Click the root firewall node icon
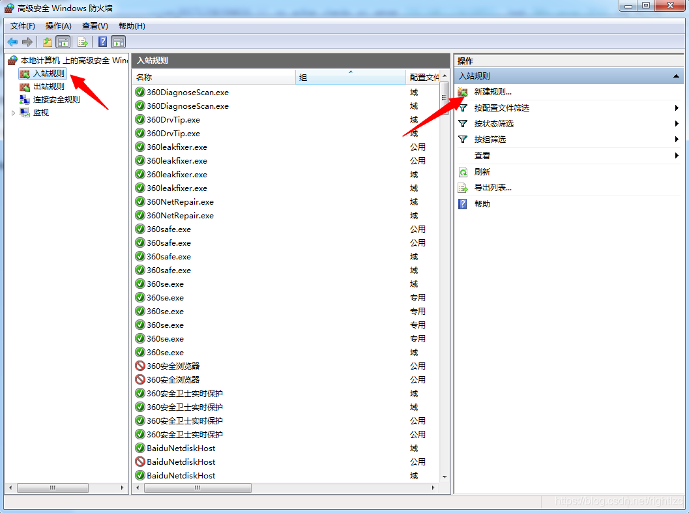 pyautogui.click(x=13, y=60)
